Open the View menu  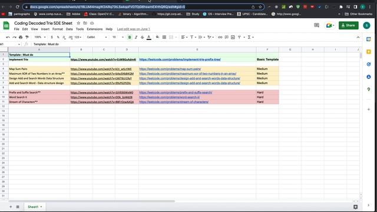pyautogui.click(x=34, y=29)
